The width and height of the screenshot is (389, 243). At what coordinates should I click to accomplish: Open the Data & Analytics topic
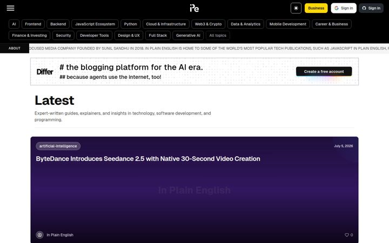click(x=246, y=24)
